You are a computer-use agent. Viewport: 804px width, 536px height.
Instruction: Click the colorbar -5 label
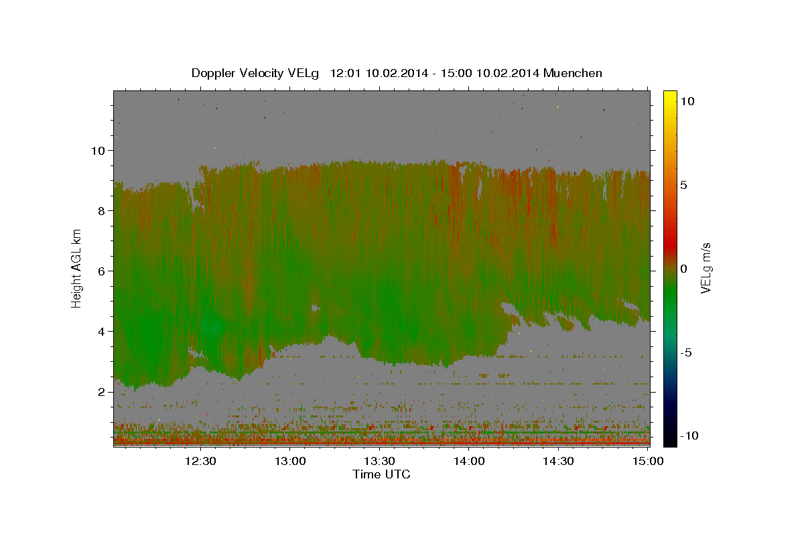(687, 352)
